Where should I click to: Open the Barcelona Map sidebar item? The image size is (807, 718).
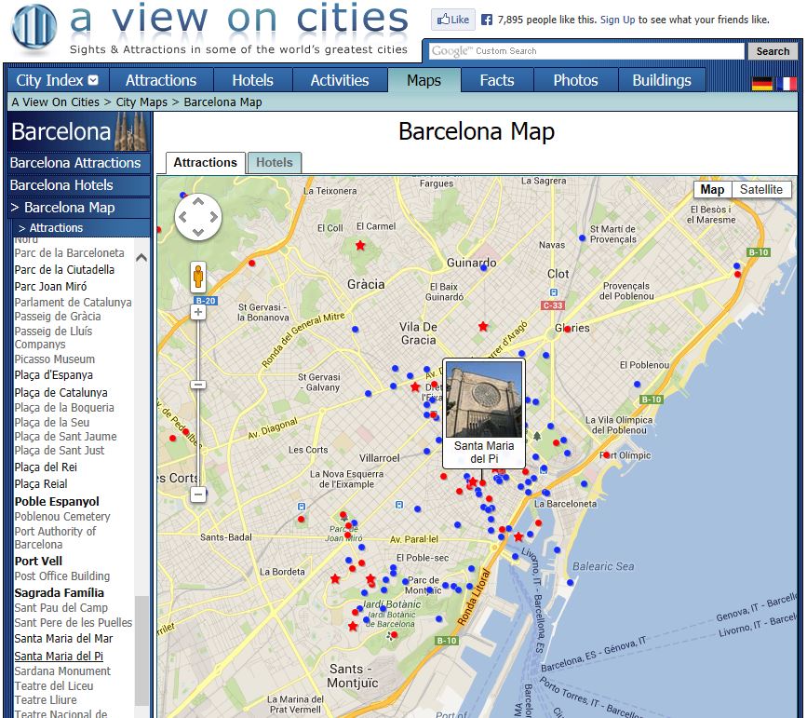[79, 207]
